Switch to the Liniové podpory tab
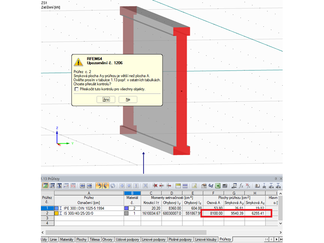 coord(153,239)
